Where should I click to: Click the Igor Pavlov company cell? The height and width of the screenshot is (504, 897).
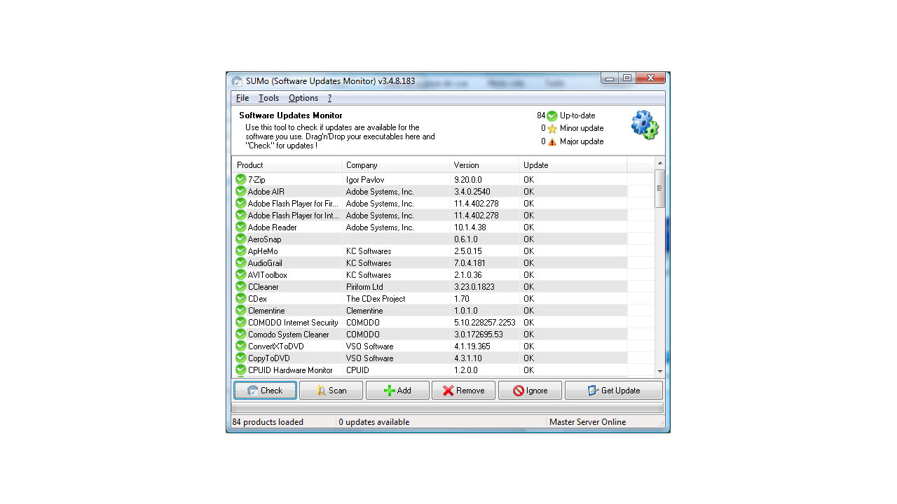pyautogui.click(x=365, y=180)
